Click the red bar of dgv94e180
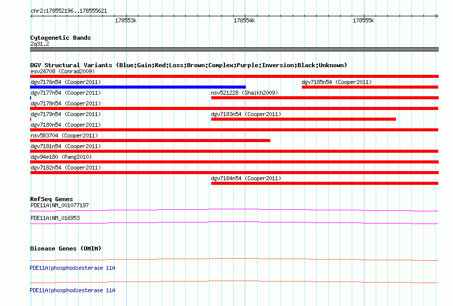 tap(234, 162)
